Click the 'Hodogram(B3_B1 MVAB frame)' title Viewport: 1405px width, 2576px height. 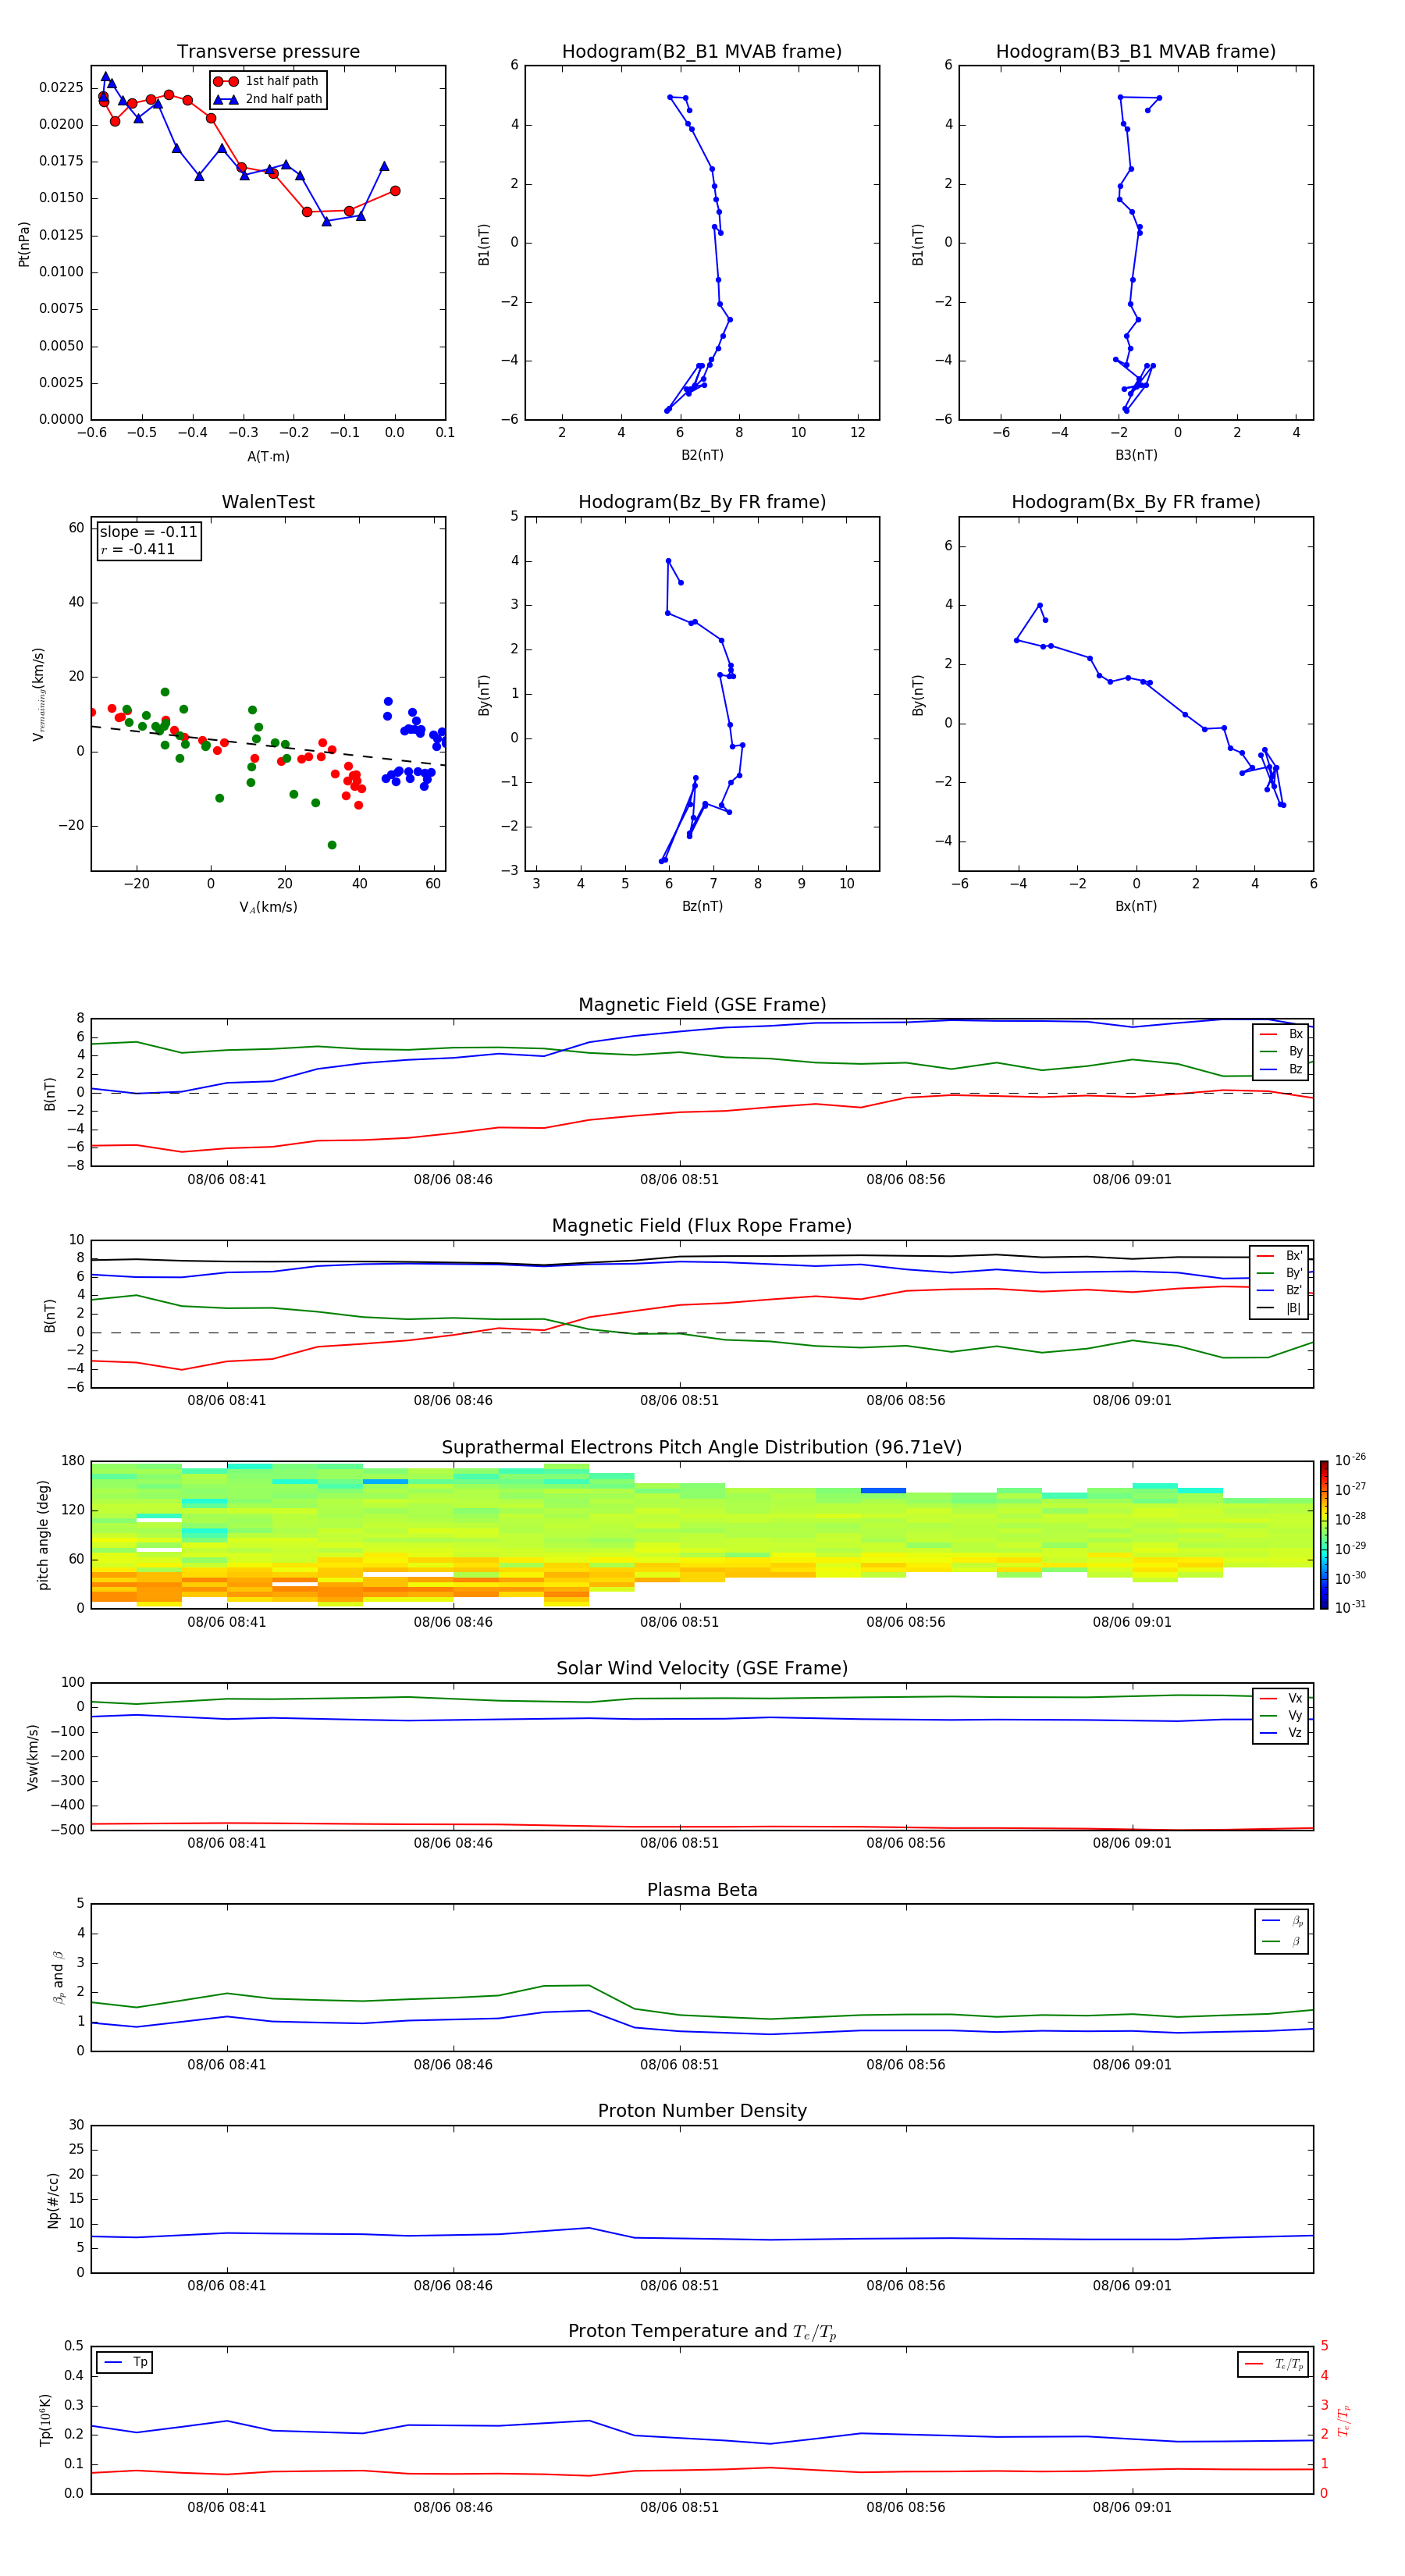point(1136,52)
